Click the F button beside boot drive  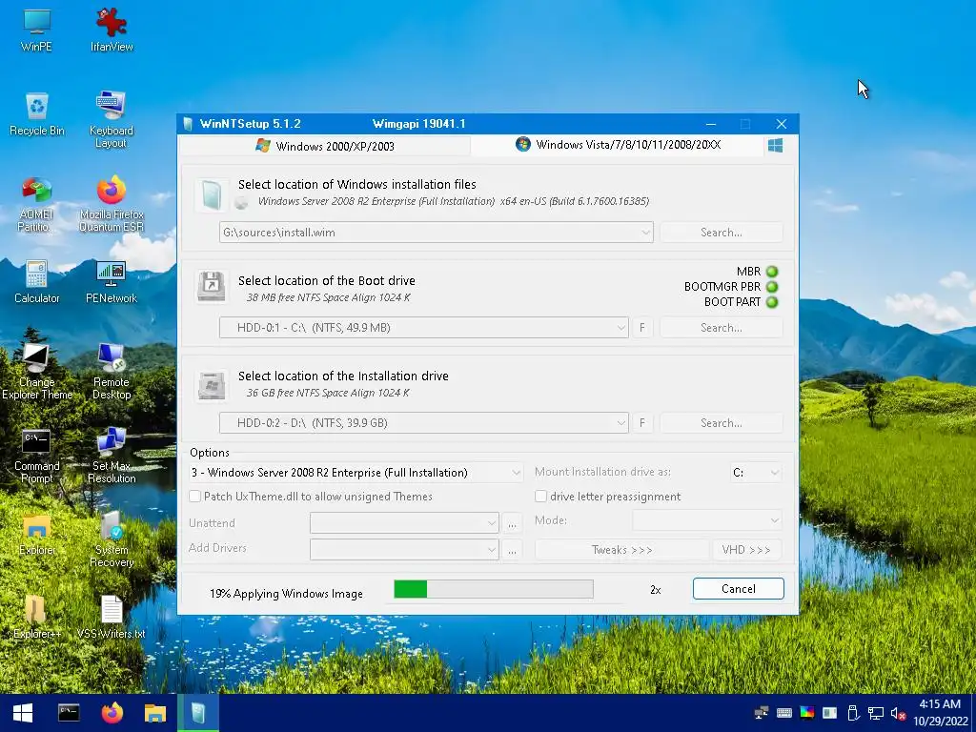[x=641, y=328]
